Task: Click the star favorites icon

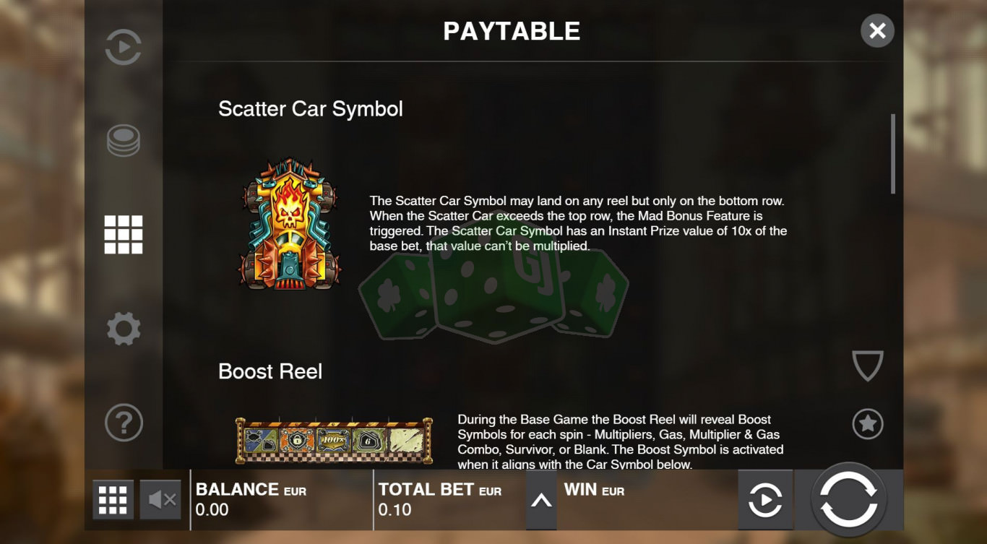Action: [868, 424]
